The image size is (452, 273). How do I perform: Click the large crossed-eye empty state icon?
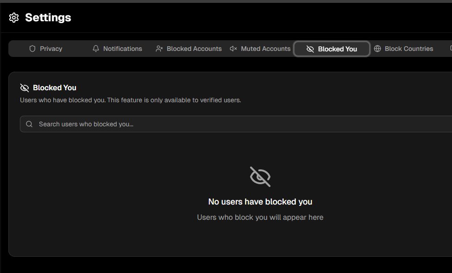pos(260,177)
